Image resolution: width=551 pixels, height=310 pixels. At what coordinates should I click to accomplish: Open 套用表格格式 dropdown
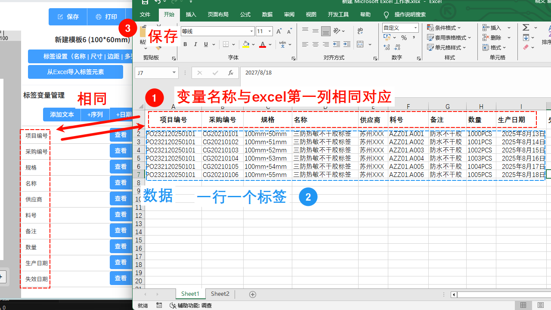pyautogui.click(x=449, y=37)
